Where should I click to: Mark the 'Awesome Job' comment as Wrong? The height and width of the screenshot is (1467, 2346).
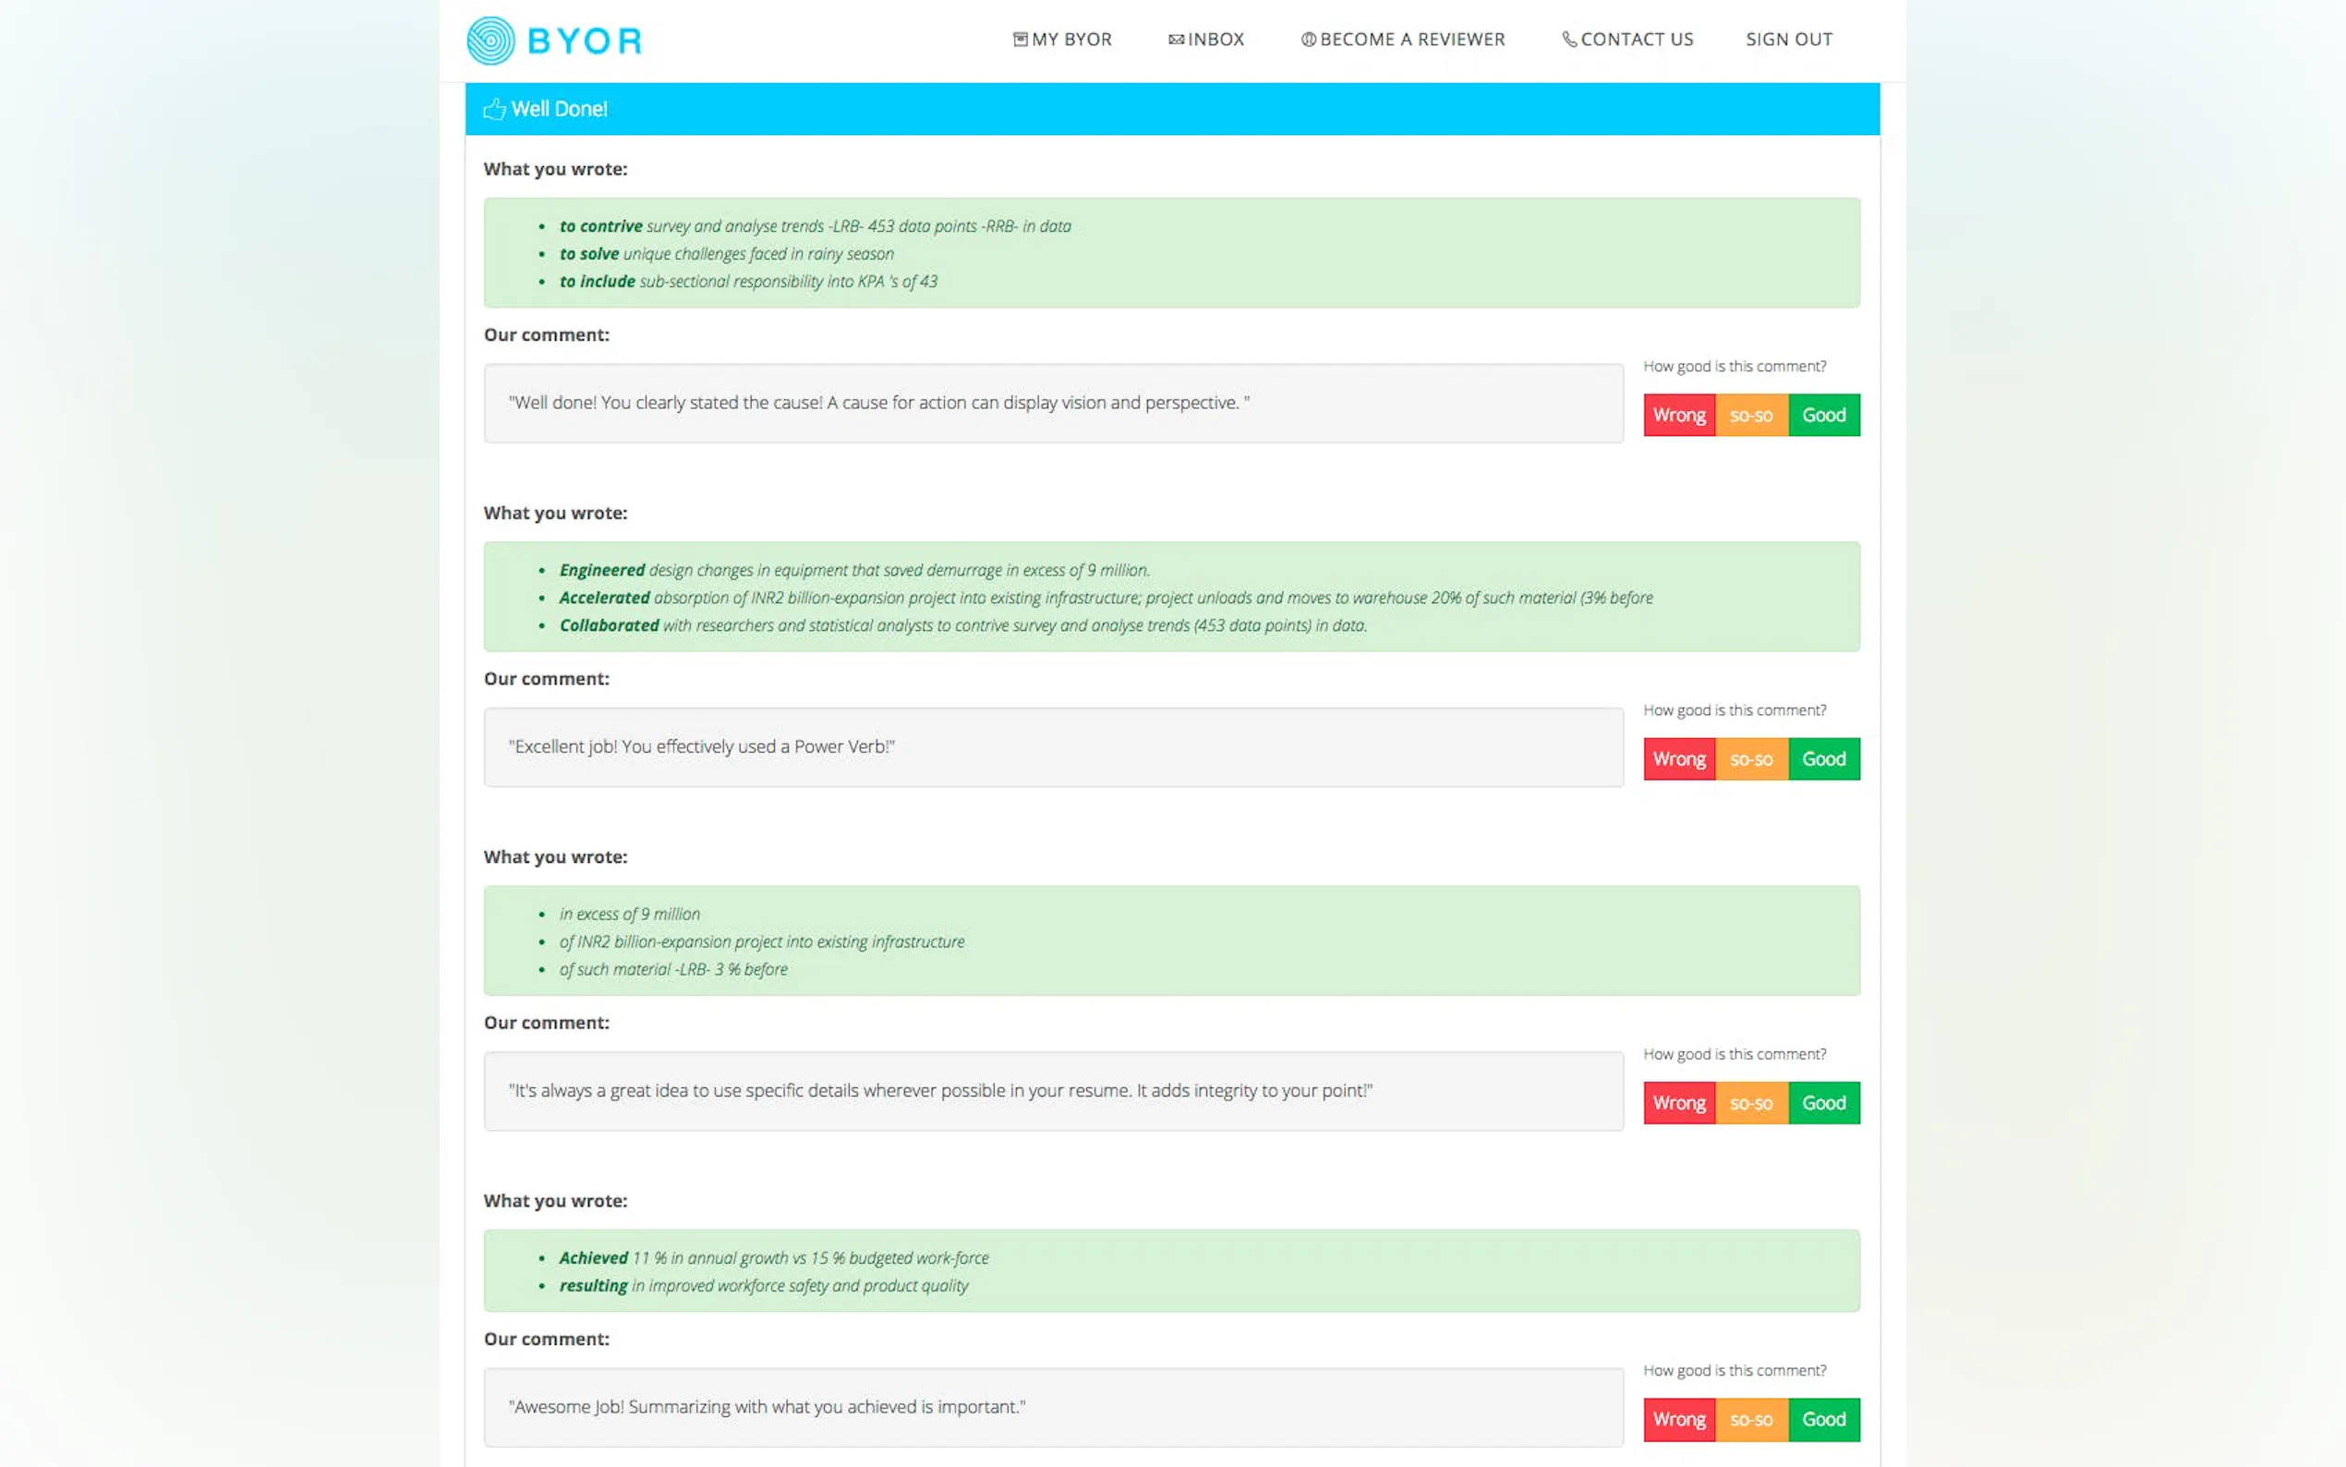tap(1679, 1420)
